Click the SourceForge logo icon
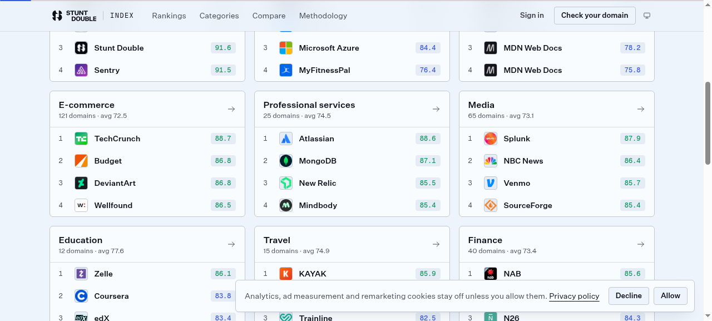Screen dimensions: 712x321 pos(491,205)
